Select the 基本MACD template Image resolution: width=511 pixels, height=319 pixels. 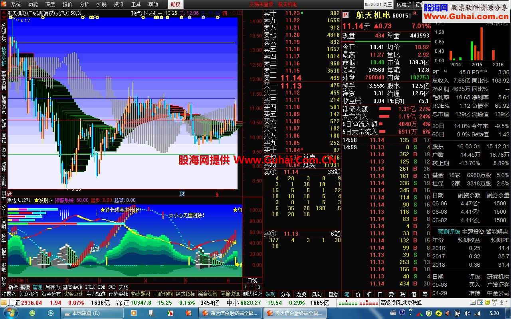coord(72,287)
